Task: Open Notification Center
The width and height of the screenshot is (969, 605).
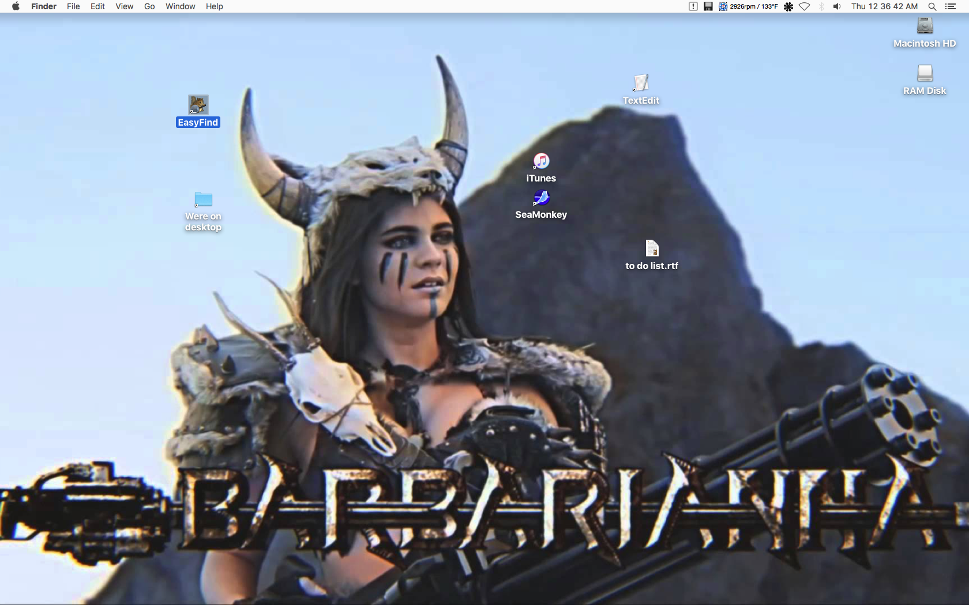Action: tap(951, 6)
